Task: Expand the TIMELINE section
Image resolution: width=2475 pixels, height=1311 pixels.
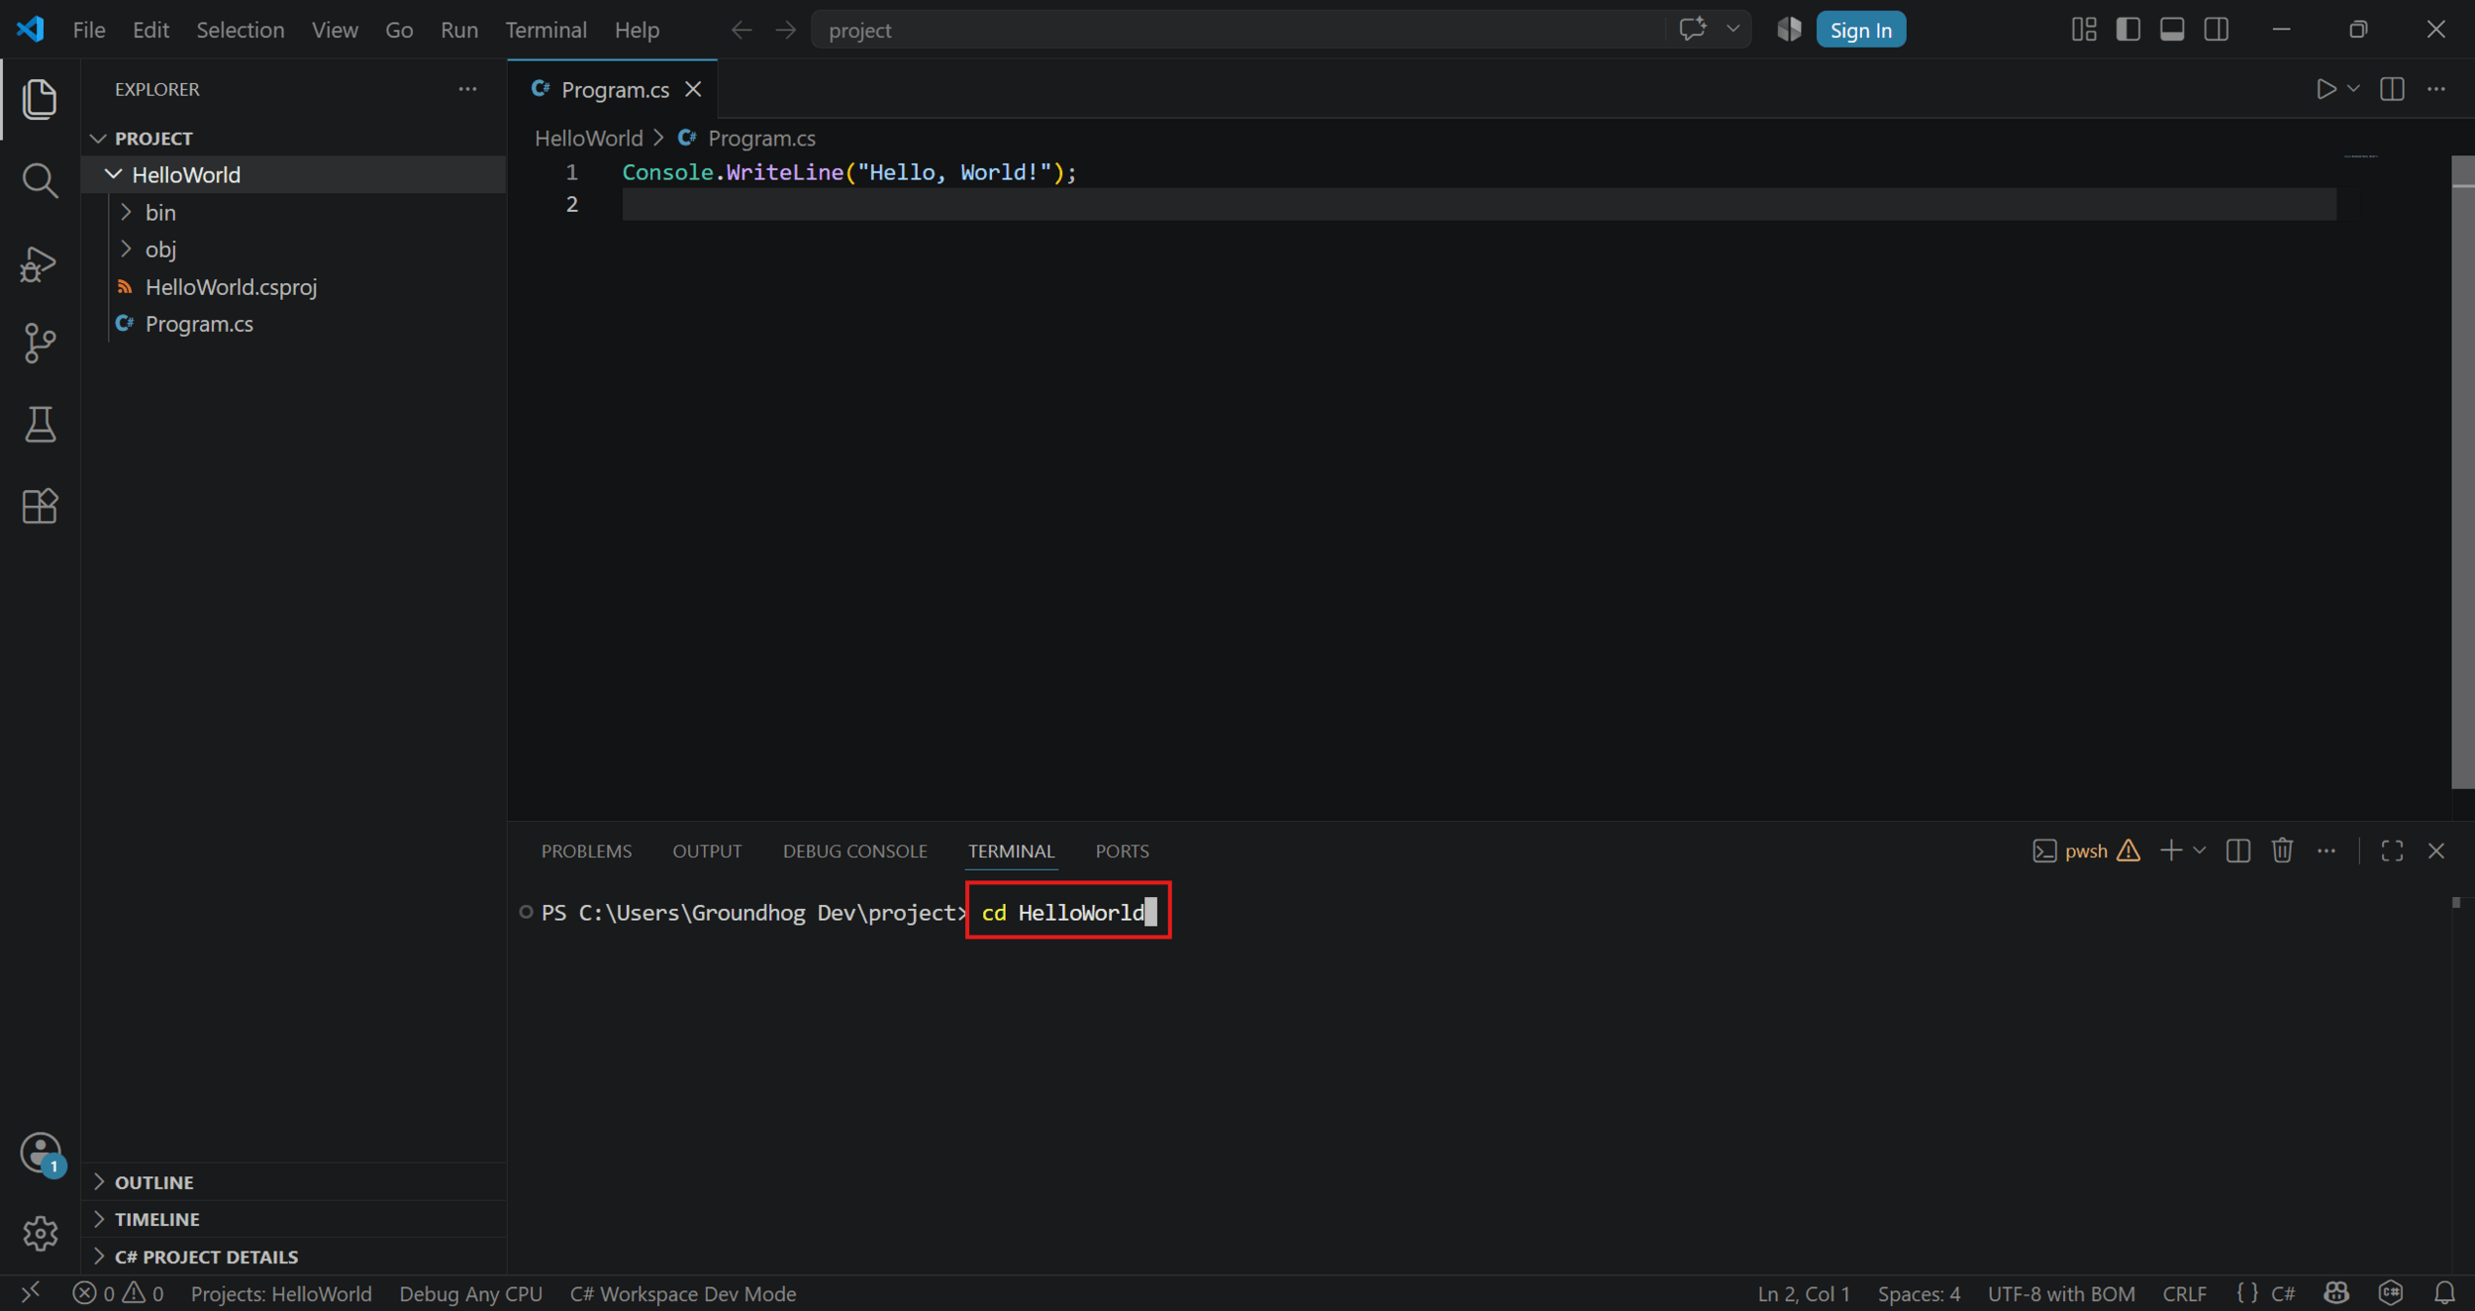Action: tap(98, 1218)
